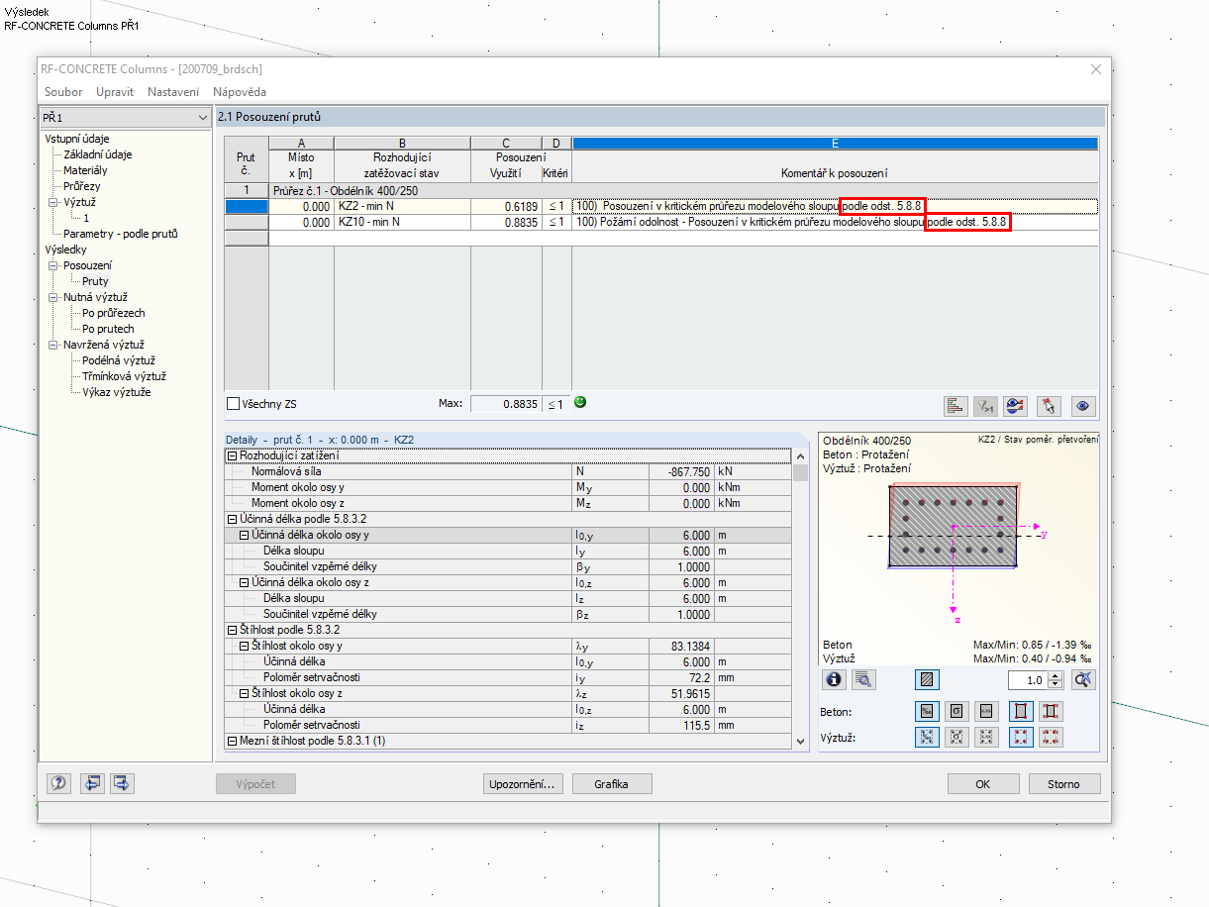
Task: Select Výztuž strain ‰ display icon
Action: click(928, 737)
